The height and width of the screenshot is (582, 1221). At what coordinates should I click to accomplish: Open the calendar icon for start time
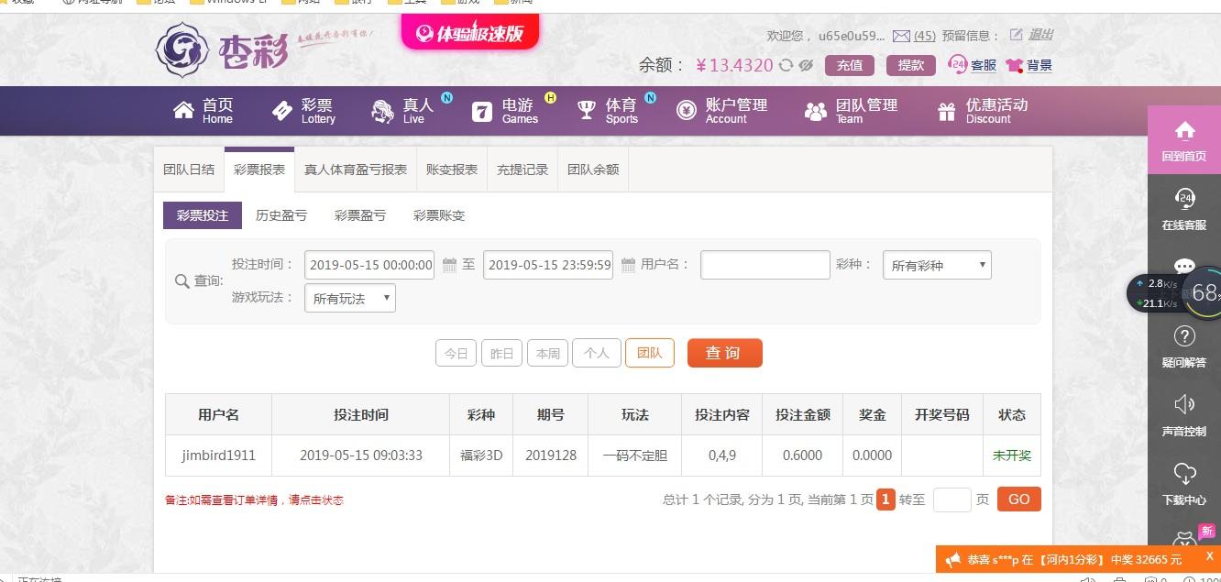(449, 265)
